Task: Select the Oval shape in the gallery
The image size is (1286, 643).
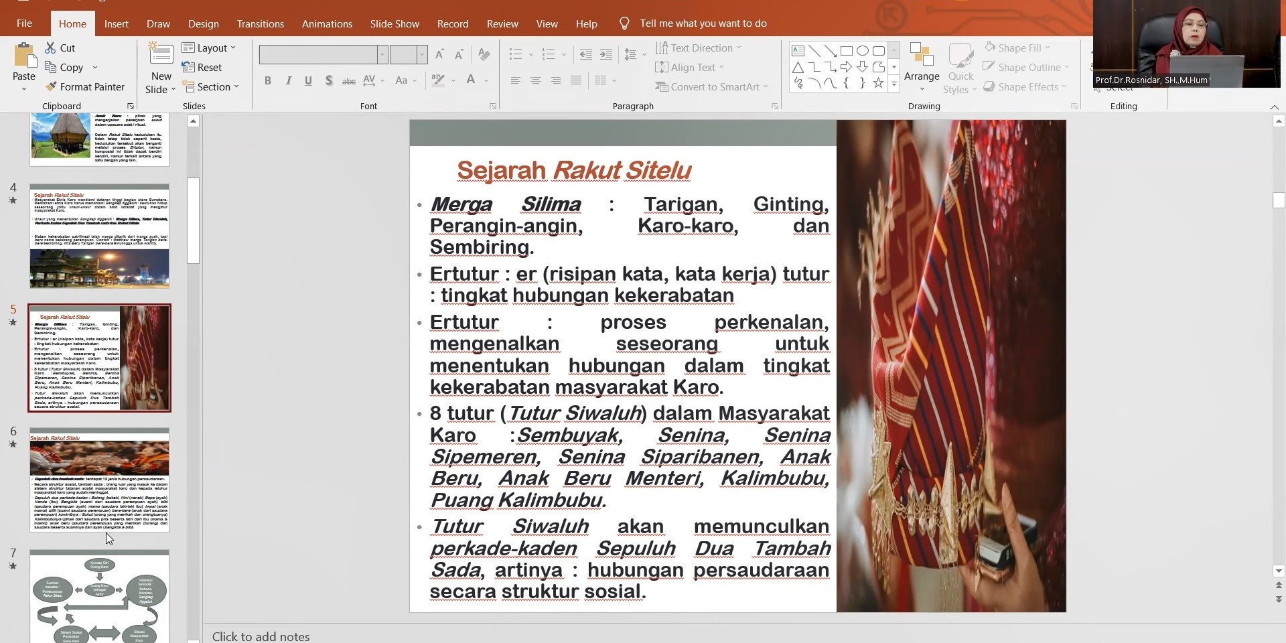Action: click(862, 51)
